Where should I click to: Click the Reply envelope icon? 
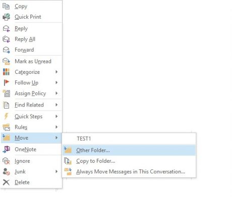(7, 29)
